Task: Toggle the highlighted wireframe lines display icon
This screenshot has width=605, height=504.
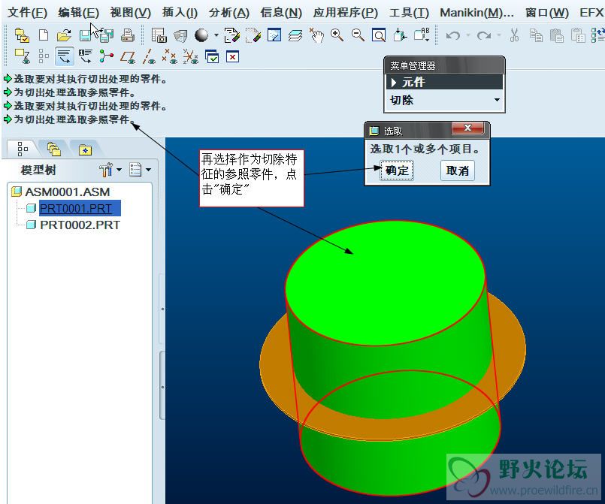Action: click(x=65, y=56)
